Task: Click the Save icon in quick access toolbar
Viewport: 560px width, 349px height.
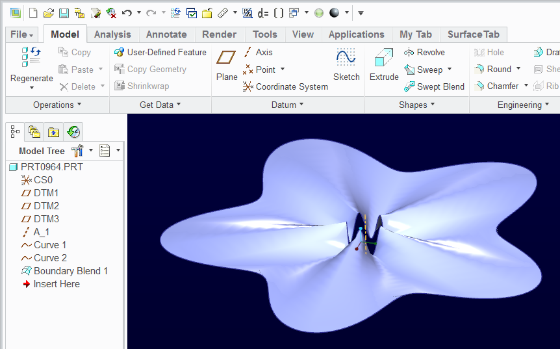Action: click(64, 13)
